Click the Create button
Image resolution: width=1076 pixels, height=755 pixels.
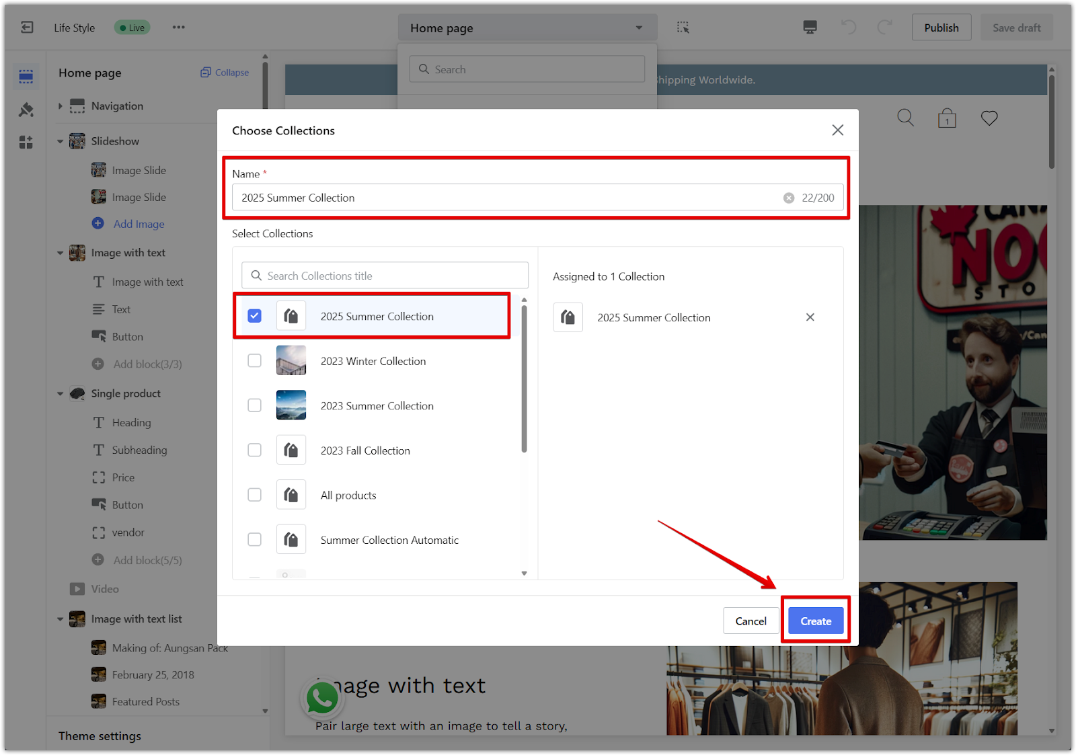(816, 621)
